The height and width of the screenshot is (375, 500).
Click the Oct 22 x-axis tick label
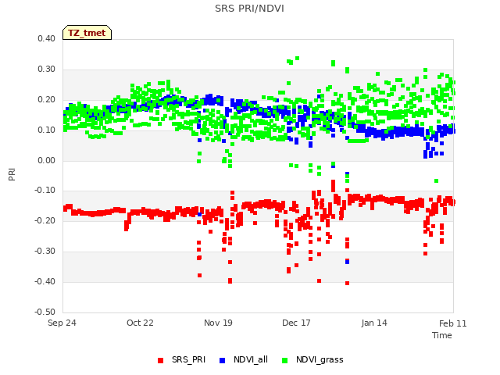140,323
